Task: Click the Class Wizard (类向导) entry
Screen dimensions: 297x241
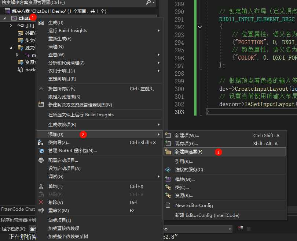Action: (59, 142)
